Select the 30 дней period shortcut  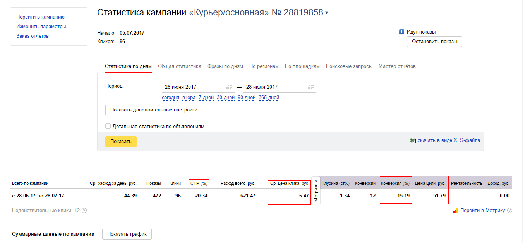click(x=226, y=98)
